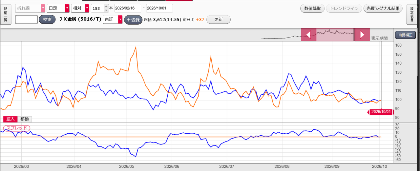Click the end date field 2026/10/01
The width and height of the screenshot is (420, 171).
[x=159, y=8]
